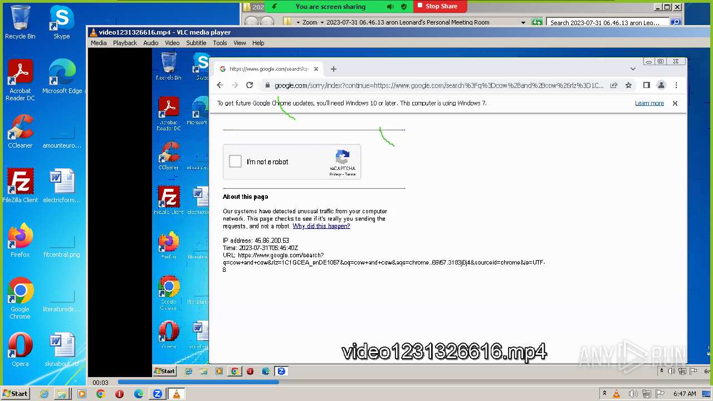Toggle the Zoom sharing audio speaker icon
This screenshot has width=713, height=401.
click(x=390, y=7)
